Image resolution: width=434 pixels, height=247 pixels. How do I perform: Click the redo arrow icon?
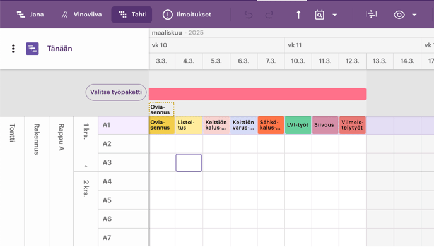pyautogui.click(x=269, y=15)
